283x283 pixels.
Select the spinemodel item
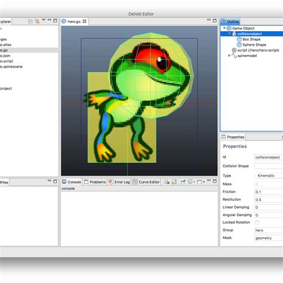coord(247,56)
